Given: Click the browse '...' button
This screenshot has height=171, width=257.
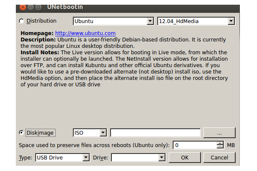Looking at the screenshot, I should tap(219, 133).
